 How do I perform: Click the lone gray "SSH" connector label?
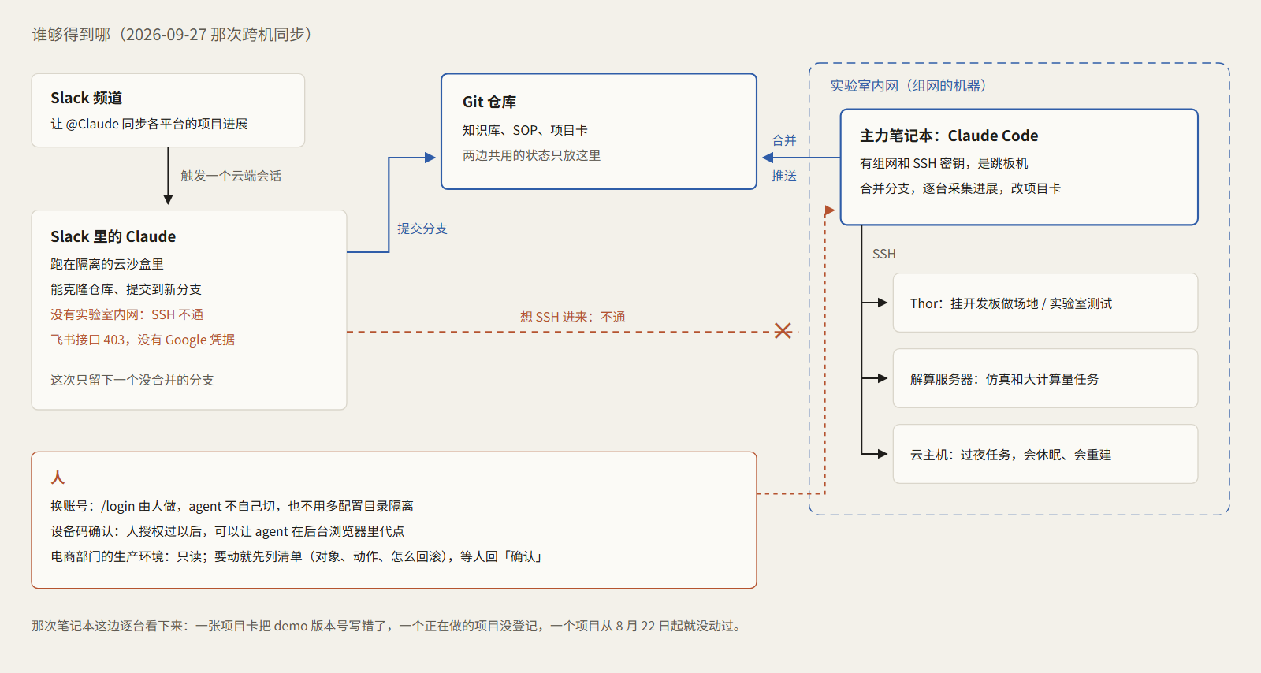pos(884,254)
